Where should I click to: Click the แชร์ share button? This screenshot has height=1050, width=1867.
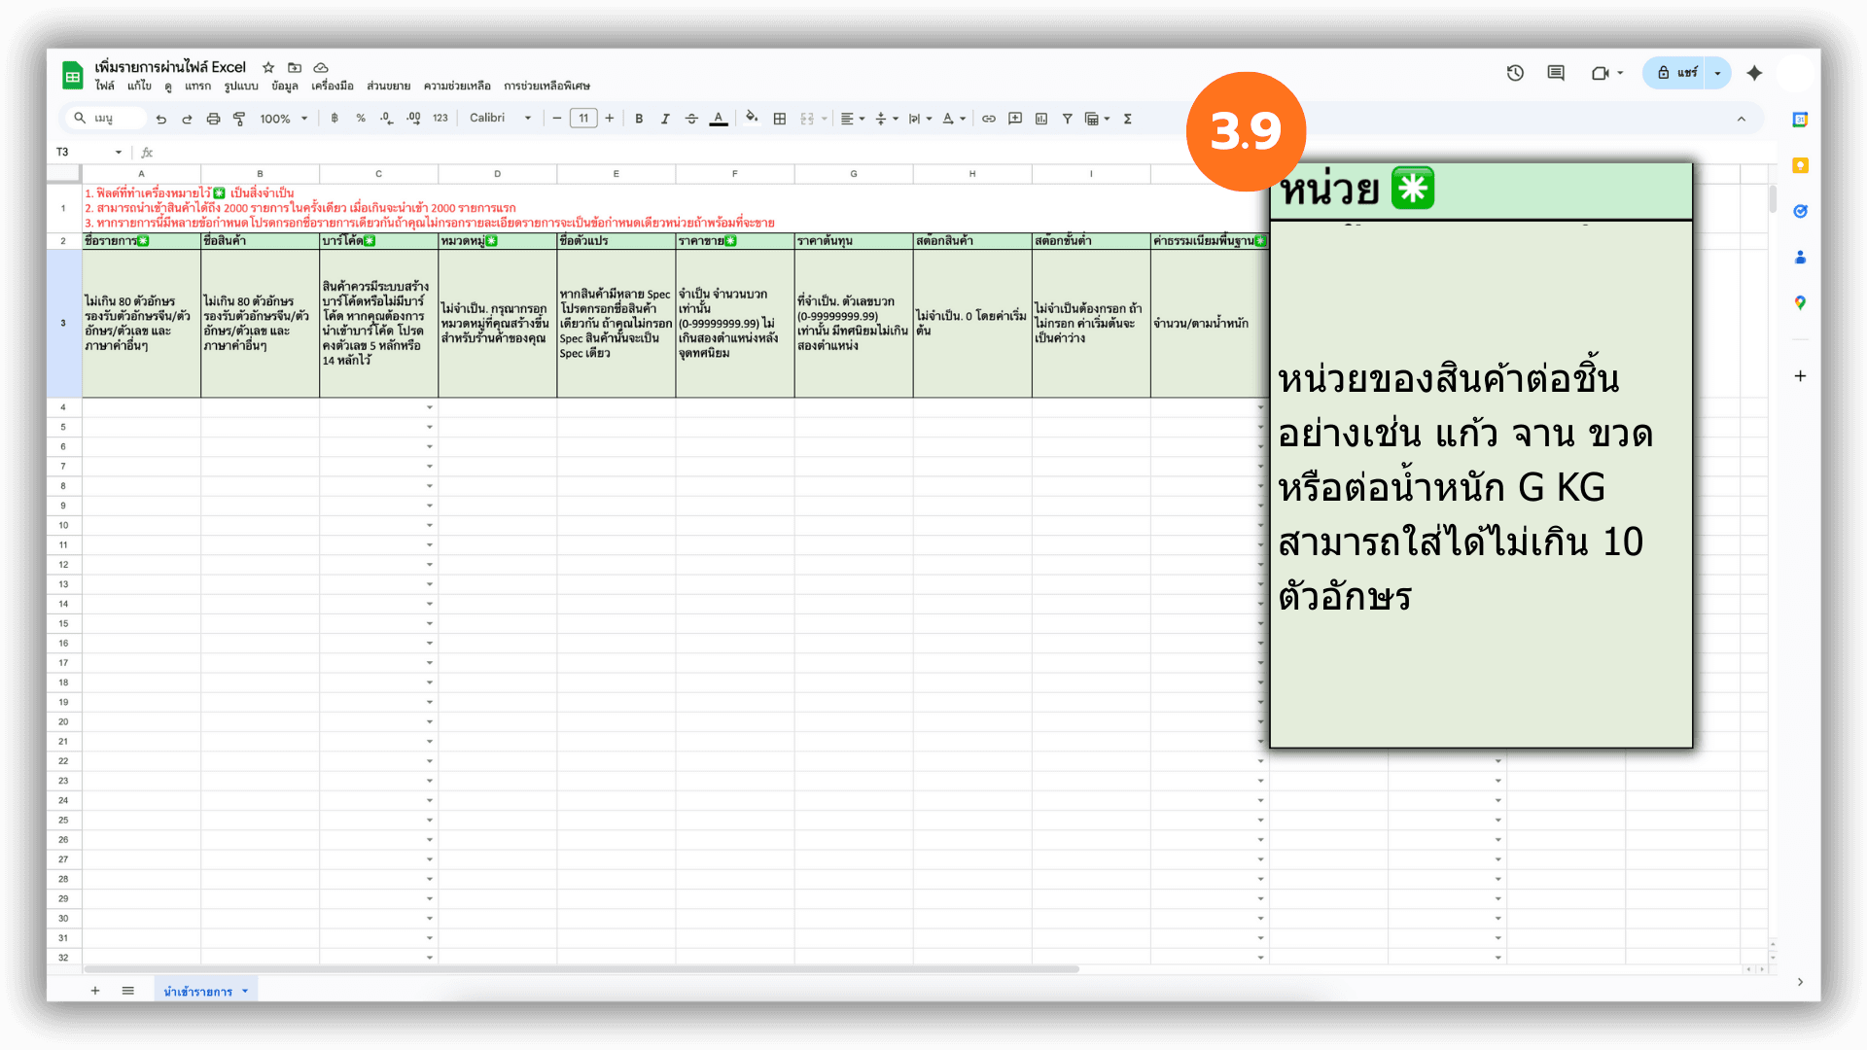1676,73
